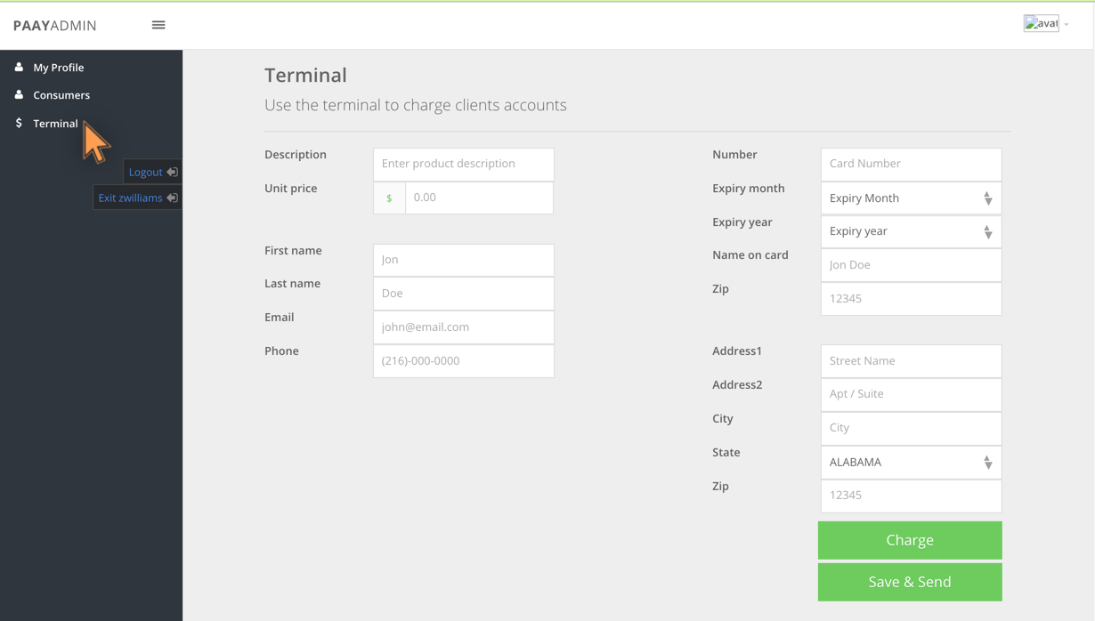Open the Expiry Month dropdown

coord(911,198)
